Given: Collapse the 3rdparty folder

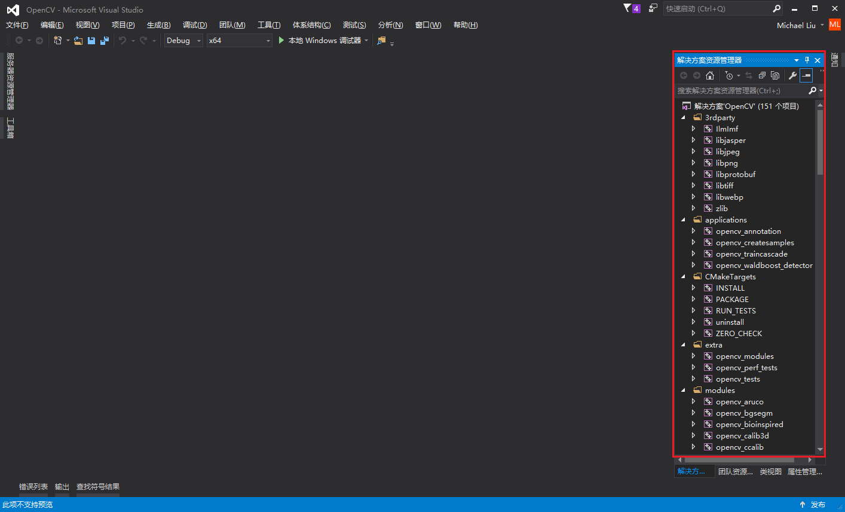Looking at the screenshot, I should tap(684, 118).
